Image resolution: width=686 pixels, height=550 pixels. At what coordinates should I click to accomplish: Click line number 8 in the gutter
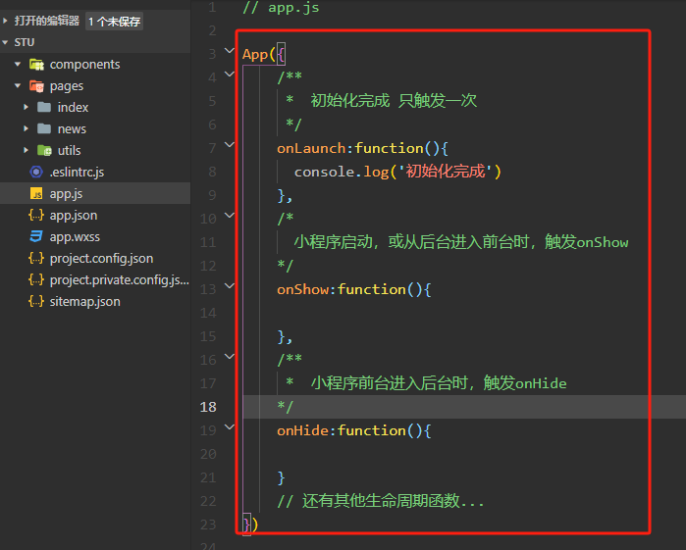coord(212,172)
